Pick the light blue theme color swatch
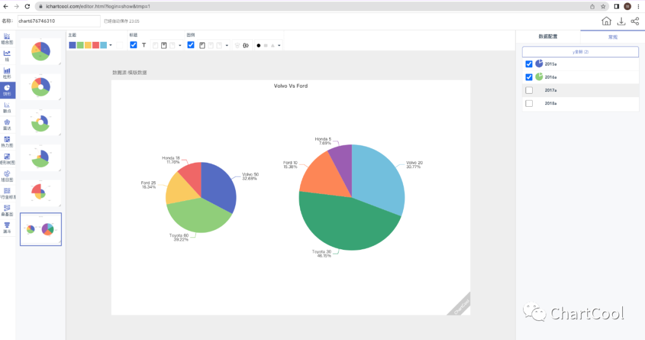This screenshot has height=340, width=645. (x=104, y=45)
